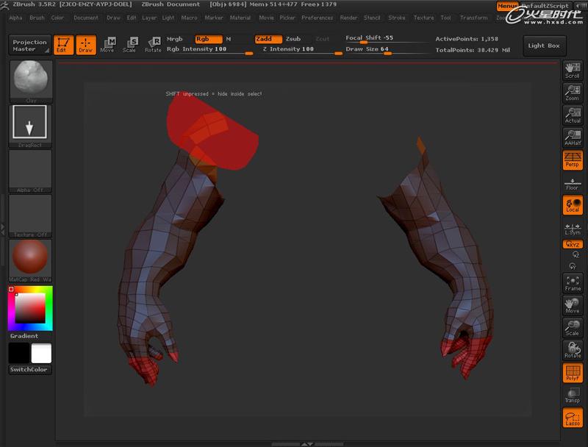Open the Layer menu
Viewport: 588px width, 447px height.
click(x=149, y=18)
